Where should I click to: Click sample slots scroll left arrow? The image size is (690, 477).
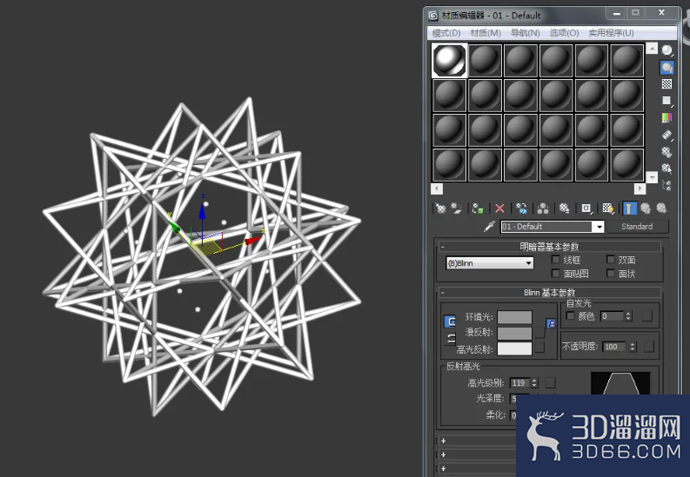point(437,189)
